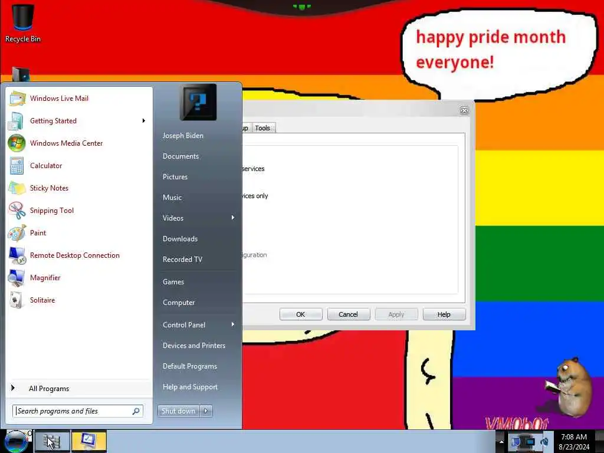This screenshot has width=604, height=453.
Task: Open the Recycle Bin on desktop
Action: [x=23, y=23]
